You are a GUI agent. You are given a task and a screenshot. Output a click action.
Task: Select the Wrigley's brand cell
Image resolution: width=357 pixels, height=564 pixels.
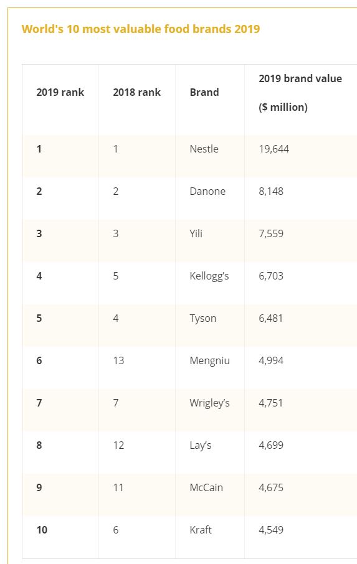(x=209, y=403)
